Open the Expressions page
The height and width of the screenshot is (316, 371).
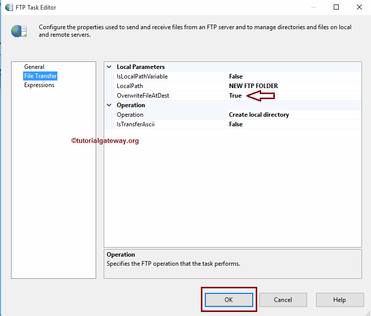point(39,85)
